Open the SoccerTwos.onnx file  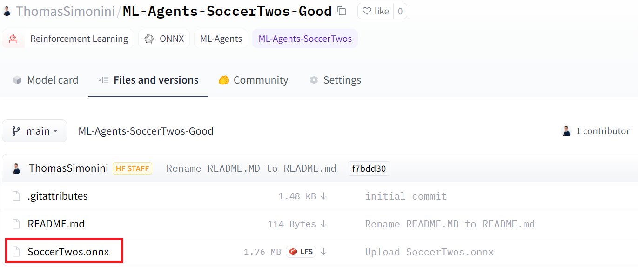68,252
